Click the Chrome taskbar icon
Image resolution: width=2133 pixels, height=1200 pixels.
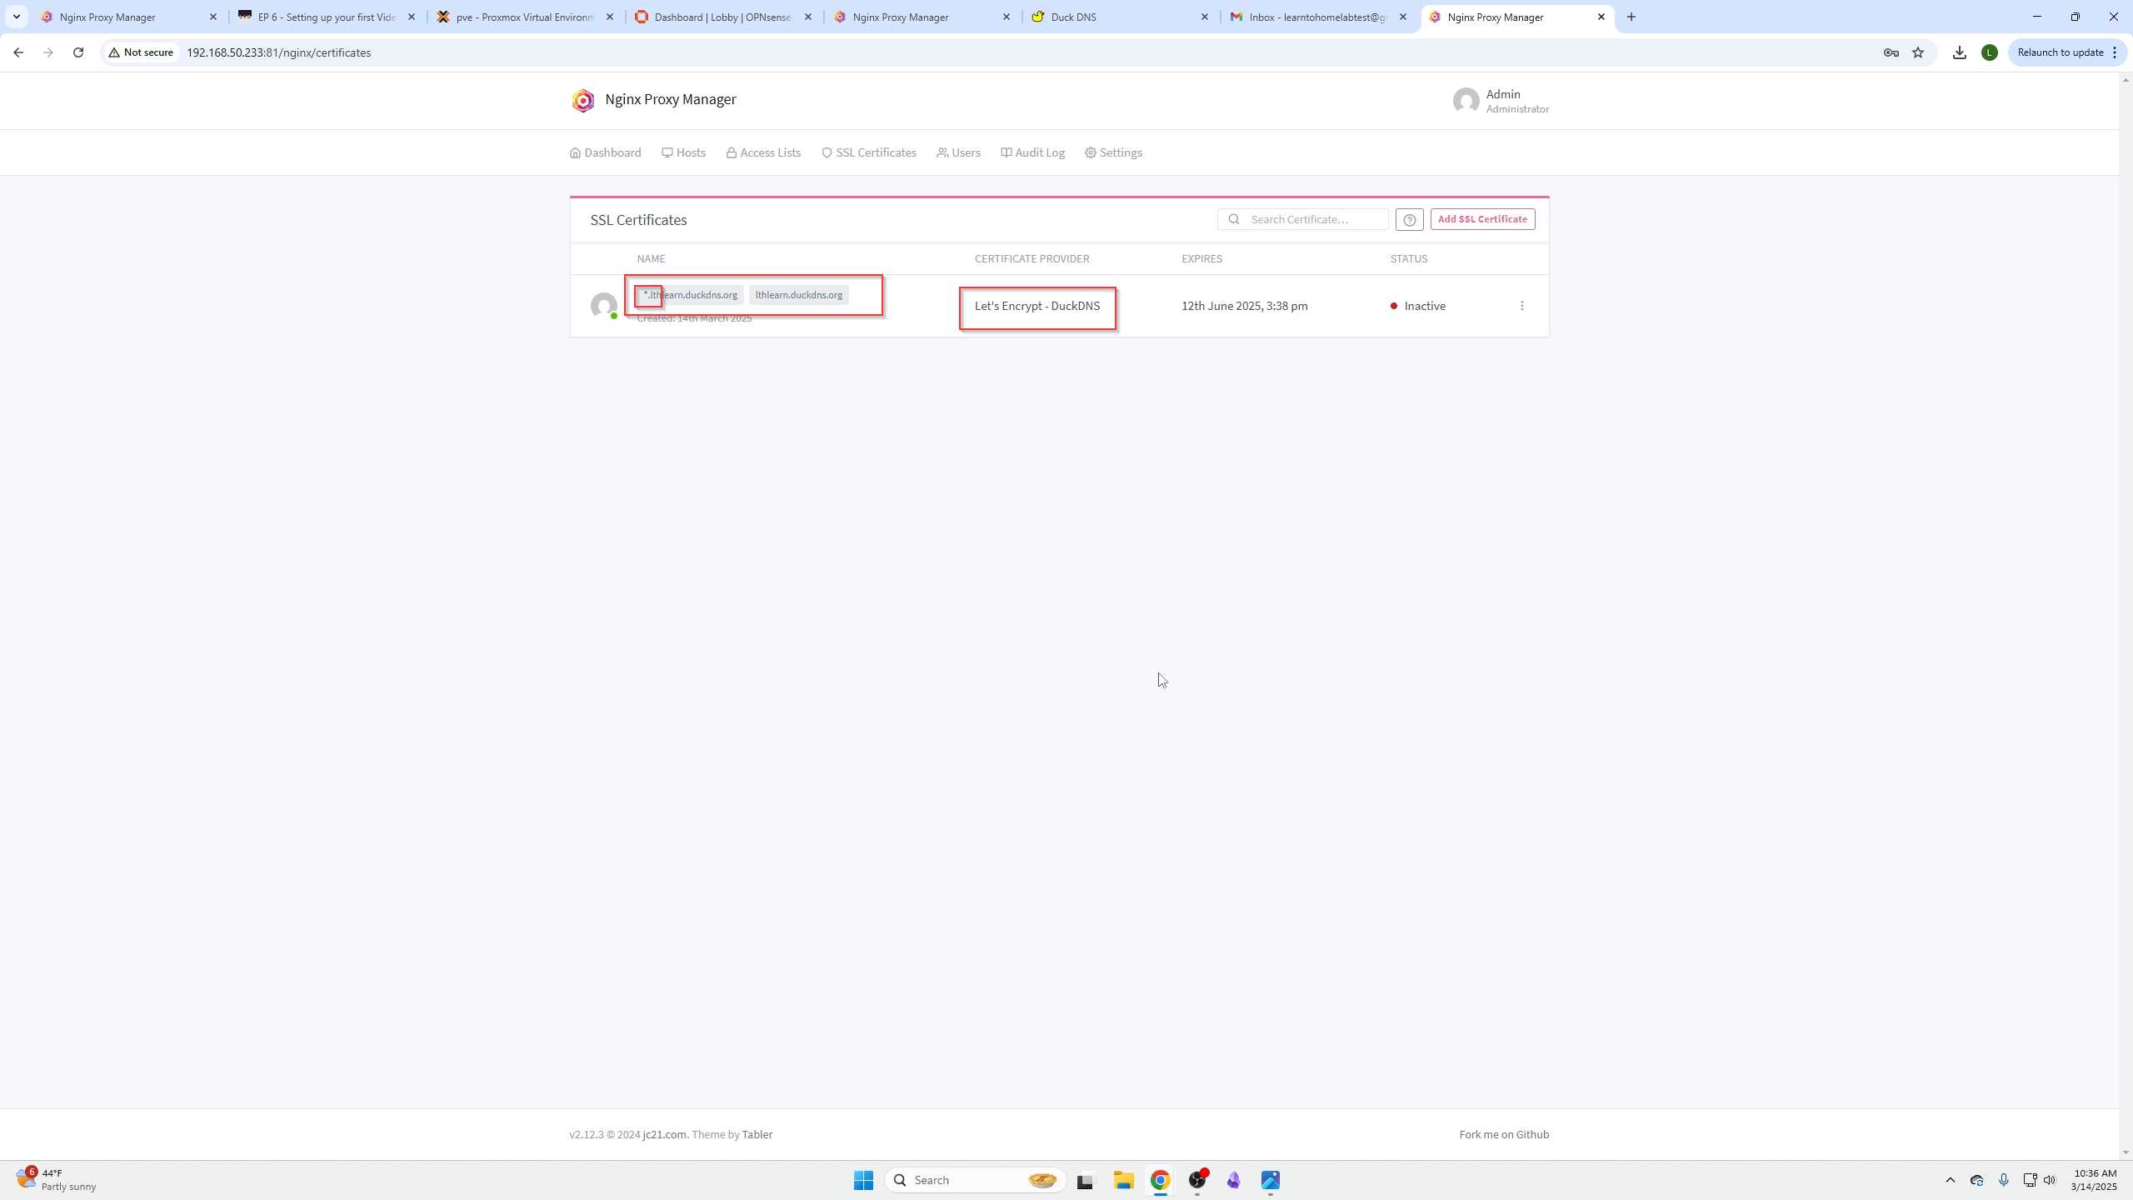[x=1160, y=1180]
